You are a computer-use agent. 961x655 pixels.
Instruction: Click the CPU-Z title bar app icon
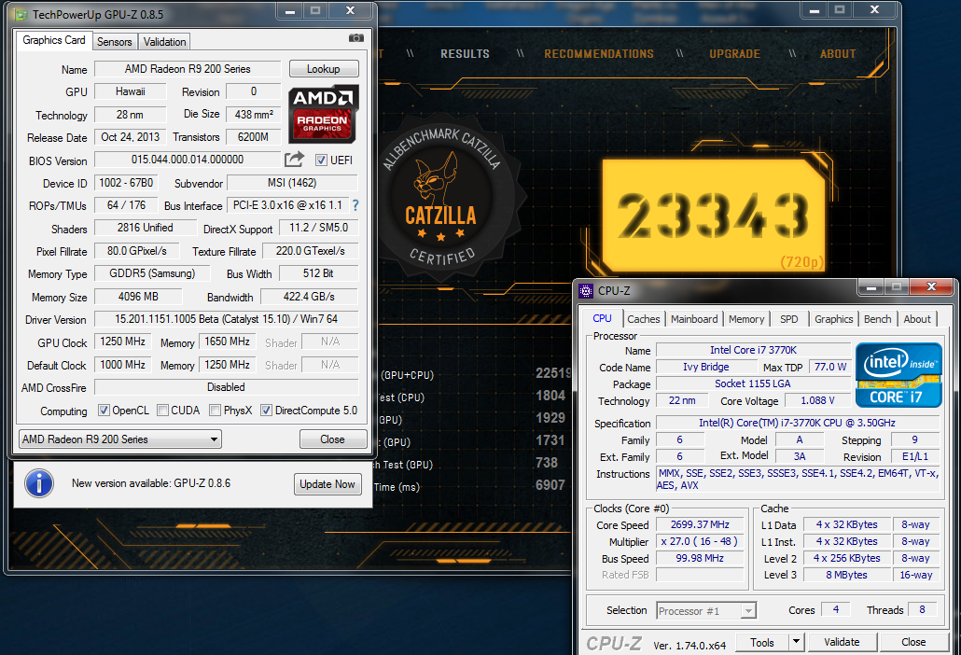[x=586, y=290]
